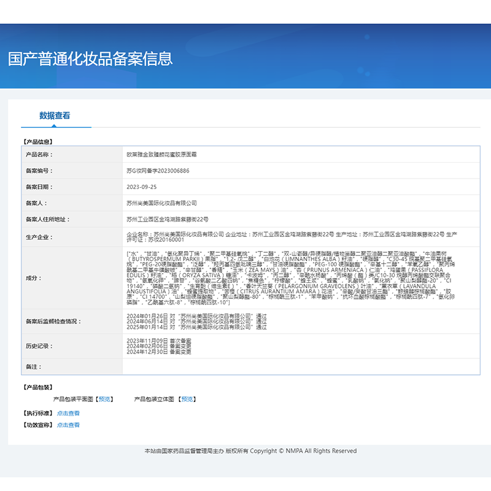Click 预览 link for 产品包装平面图

click(x=105, y=399)
